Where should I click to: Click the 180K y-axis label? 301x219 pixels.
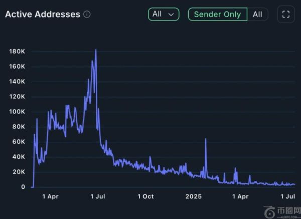point(17,52)
